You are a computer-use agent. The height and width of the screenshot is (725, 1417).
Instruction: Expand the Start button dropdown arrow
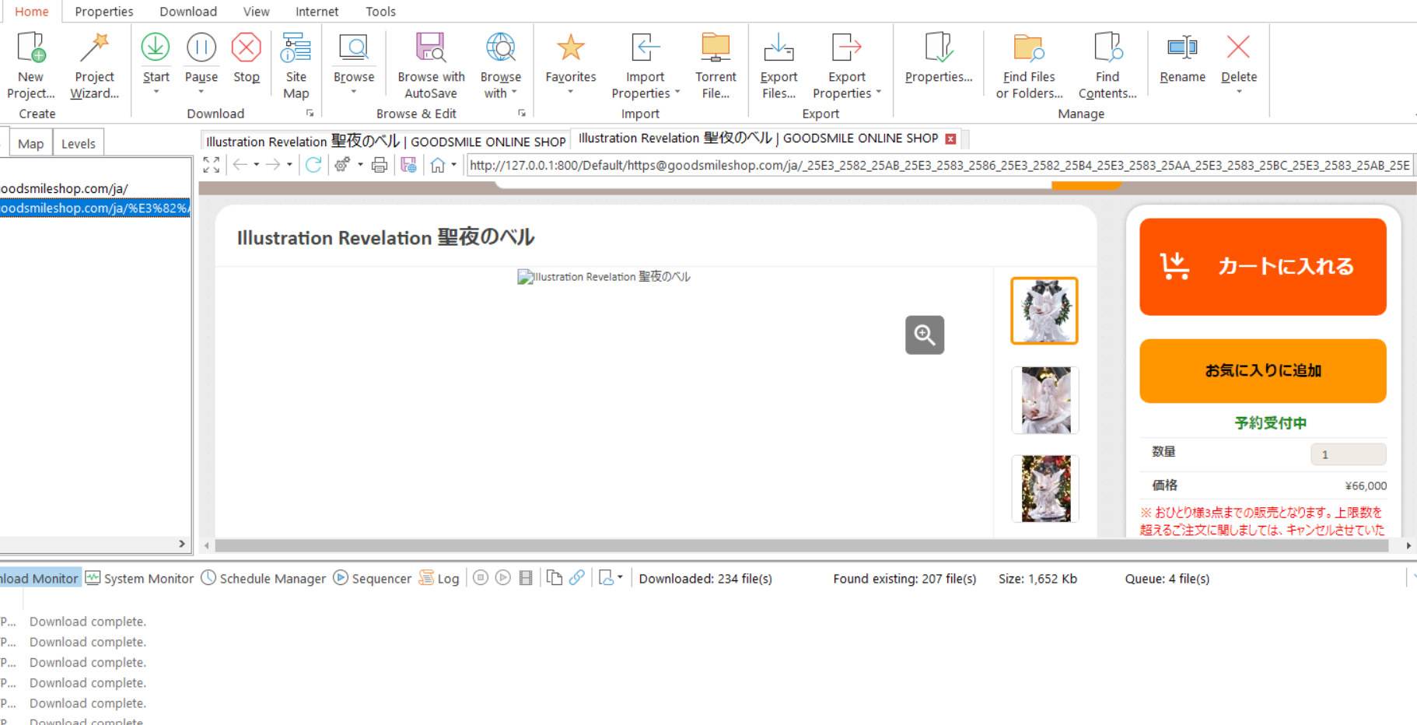pos(156,92)
